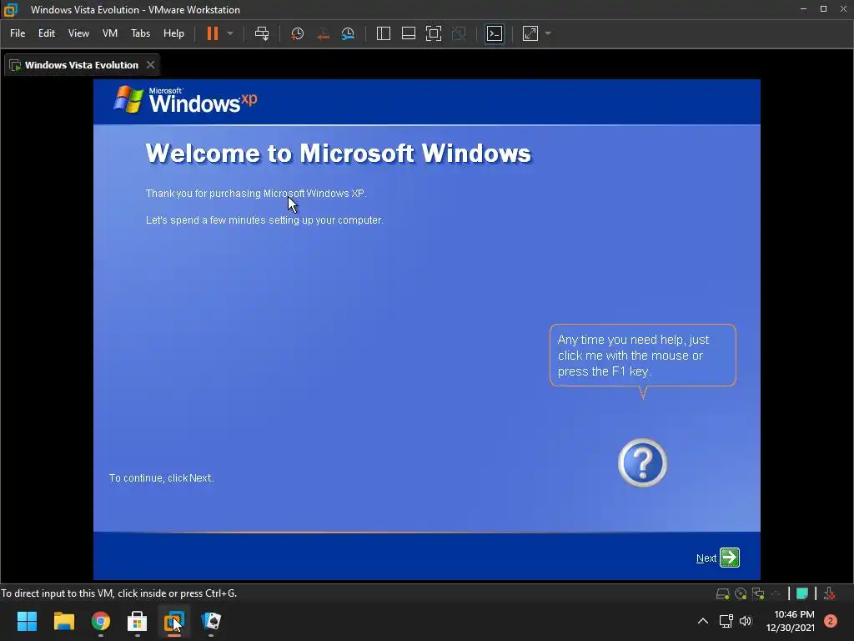
Task: Click the network adapter status icon
Action: pyautogui.click(x=758, y=593)
